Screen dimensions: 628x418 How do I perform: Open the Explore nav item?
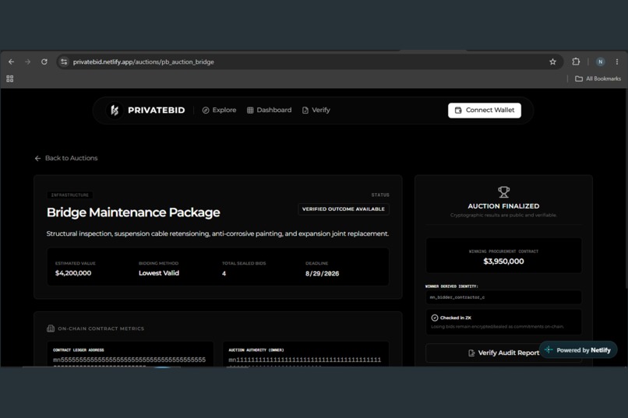[219, 110]
